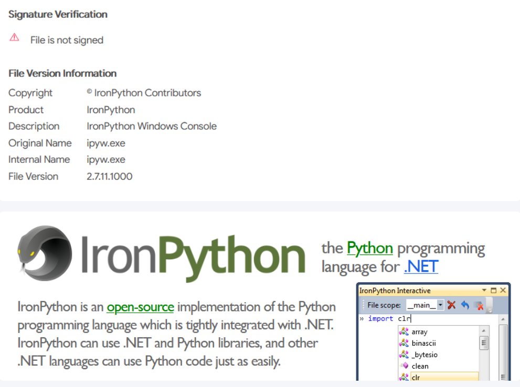Select the highlighted clr completion entry

coord(444,377)
